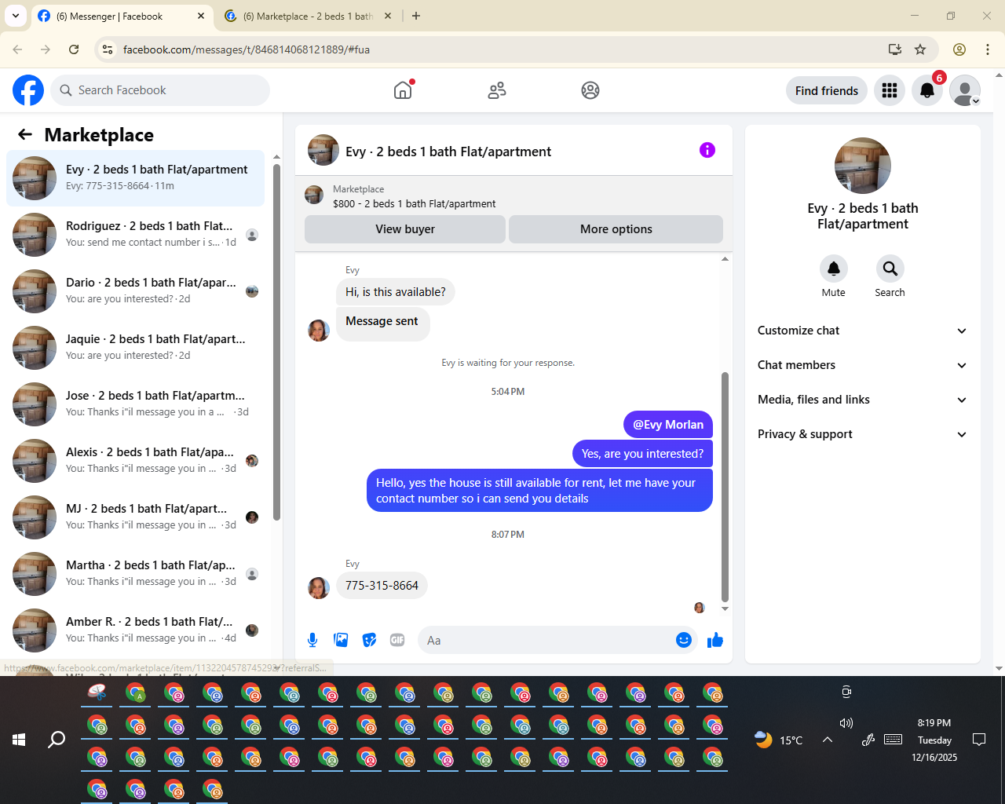Open the Friends icon in top navigation
This screenshot has height=804, width=1005.
pyautogui.click(x=497, y=90)
